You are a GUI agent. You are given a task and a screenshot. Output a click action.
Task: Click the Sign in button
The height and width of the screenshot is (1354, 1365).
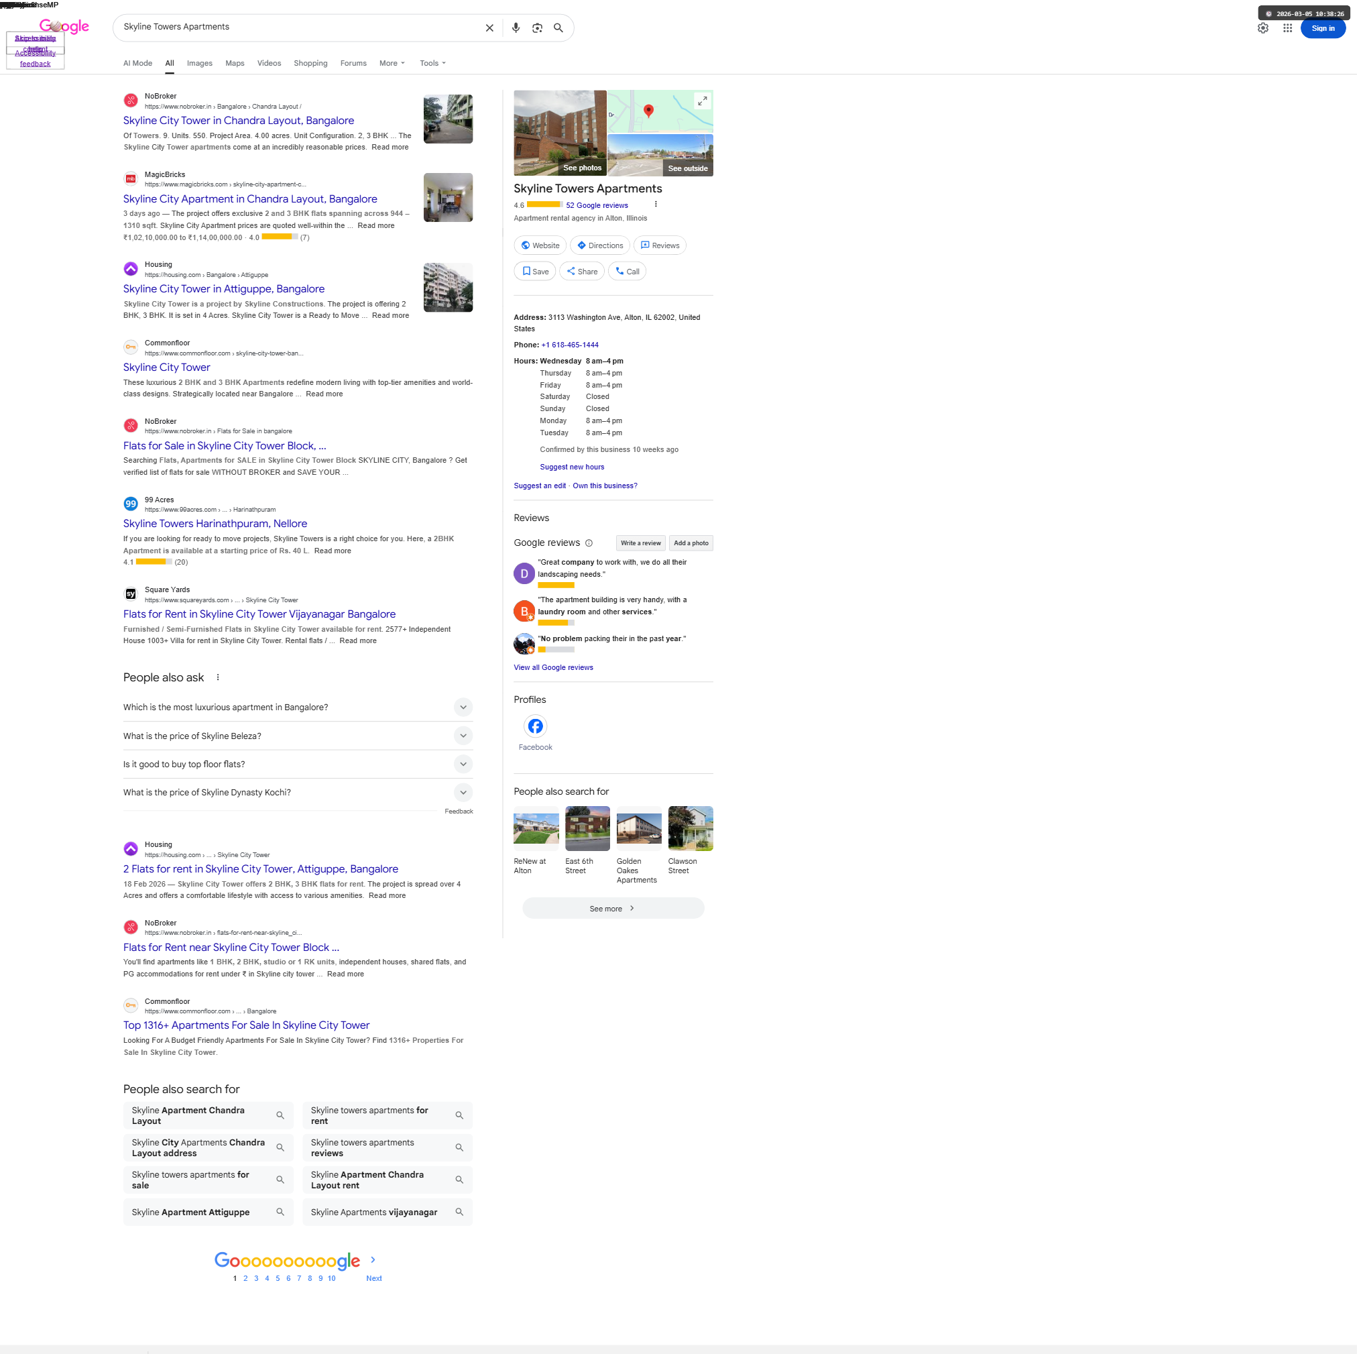pyautogui.click(x=1329, y=28)
